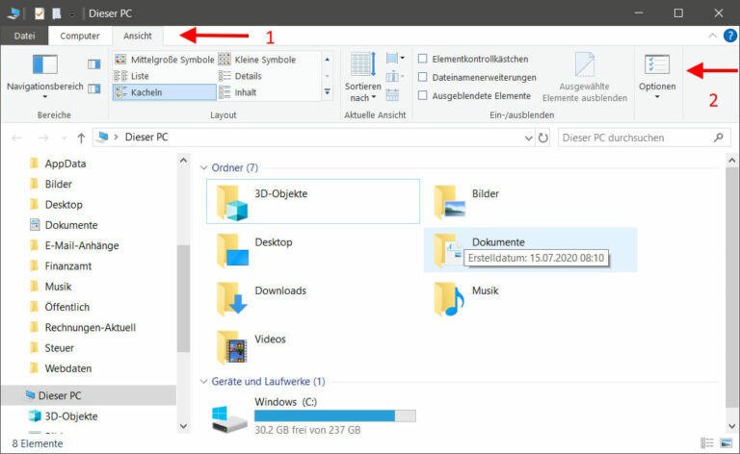Refresh the view with the reload icon
The height and width of the screenshot is (454, 740).
[x=543, y=138]
